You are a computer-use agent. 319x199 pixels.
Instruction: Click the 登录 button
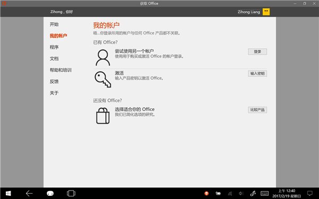click(x=257, y=51)
